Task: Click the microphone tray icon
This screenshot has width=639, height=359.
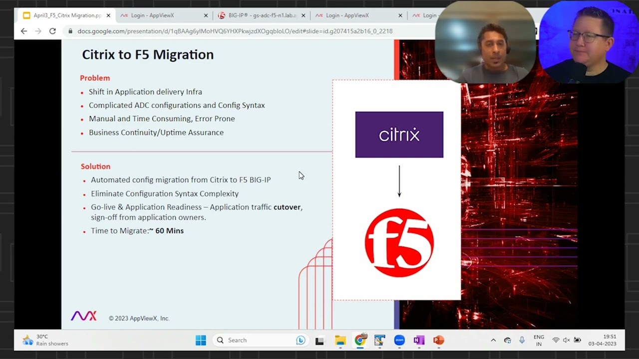Action: (x=522, y=340)
